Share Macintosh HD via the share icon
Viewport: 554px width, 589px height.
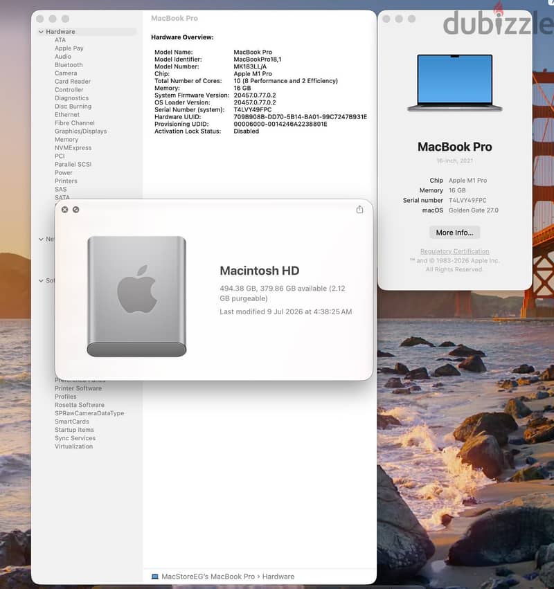359,210
